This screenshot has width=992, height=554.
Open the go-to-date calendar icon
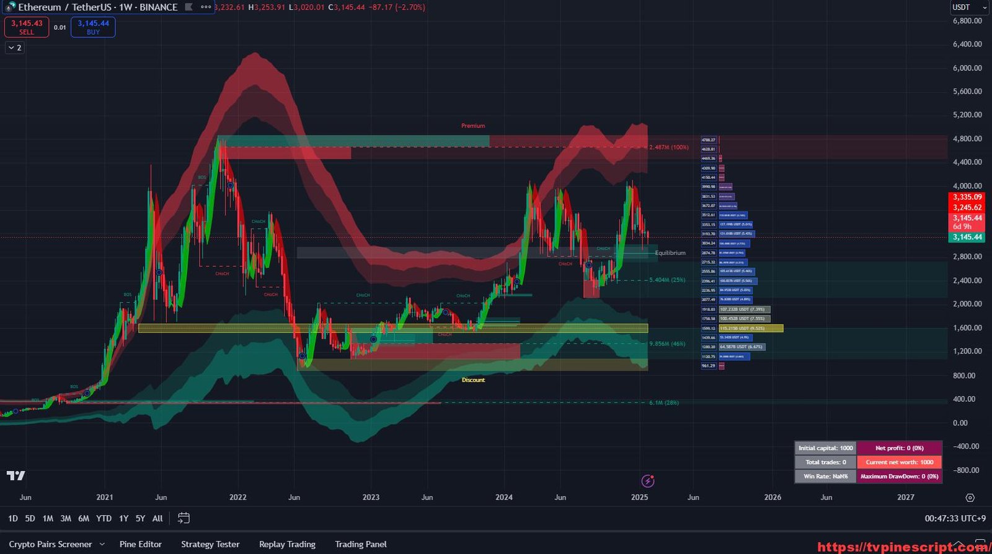(184, 518)
